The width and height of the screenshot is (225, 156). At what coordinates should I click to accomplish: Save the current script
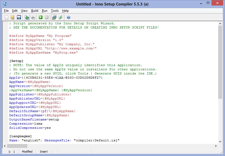point(18,17)
